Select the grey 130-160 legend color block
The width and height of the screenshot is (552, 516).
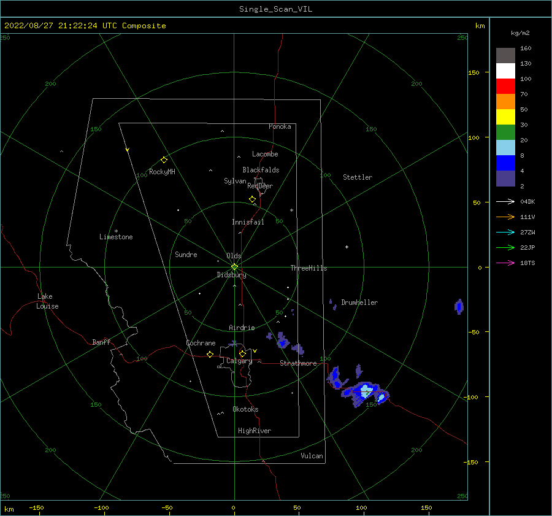(505, 56)
